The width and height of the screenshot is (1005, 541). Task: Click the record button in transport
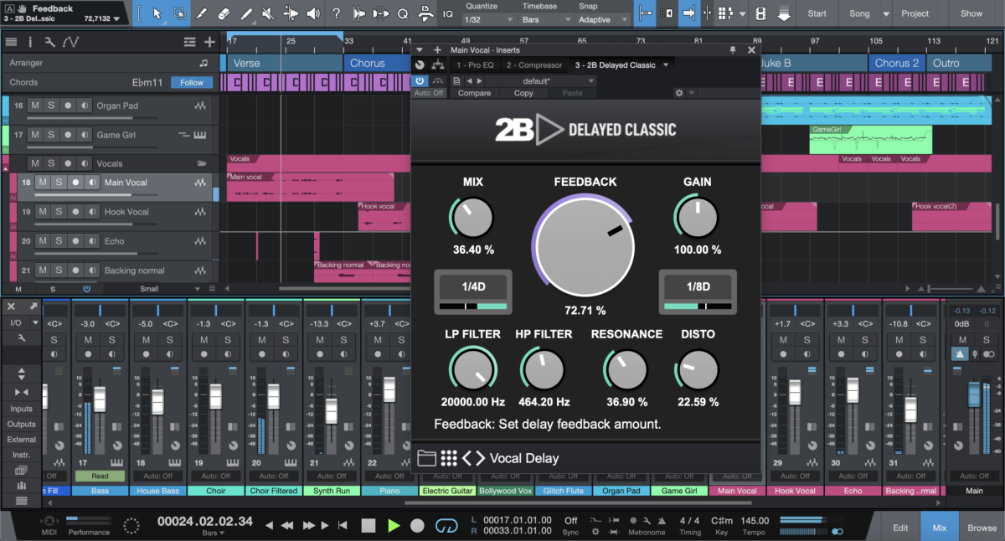click(x=417, y=526)
